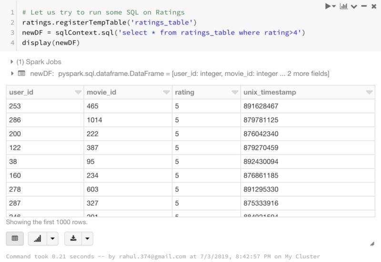Switch to table view of results
381x262 pixels.
(x=15, y=238)
